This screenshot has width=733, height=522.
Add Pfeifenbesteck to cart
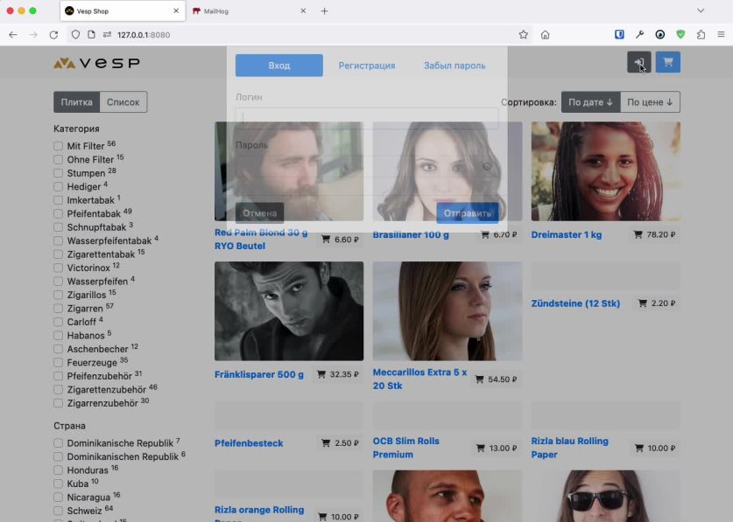[x=340, y=442]
